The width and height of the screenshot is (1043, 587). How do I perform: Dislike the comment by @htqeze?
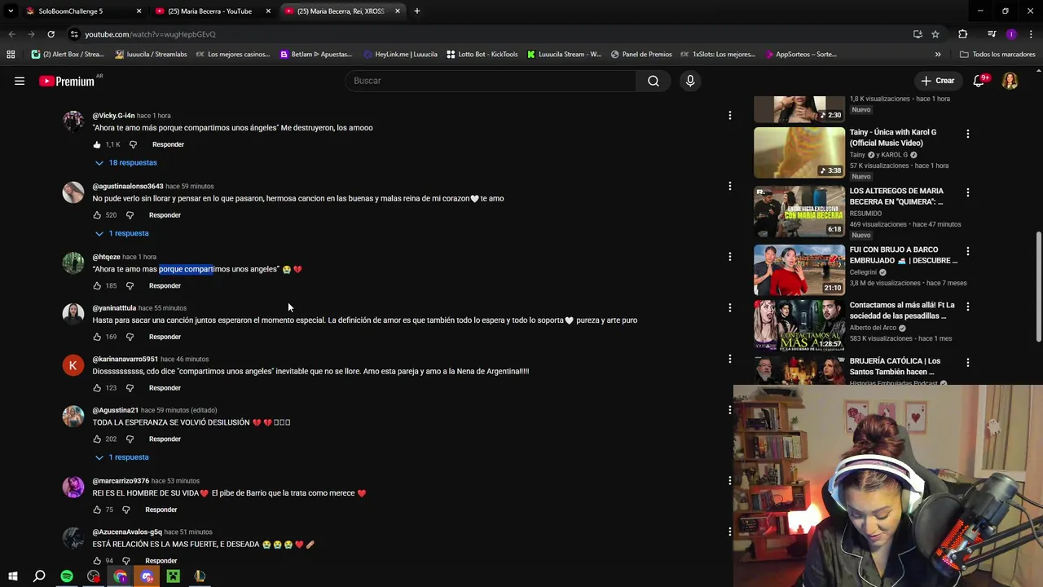click(x=130, y=286)
